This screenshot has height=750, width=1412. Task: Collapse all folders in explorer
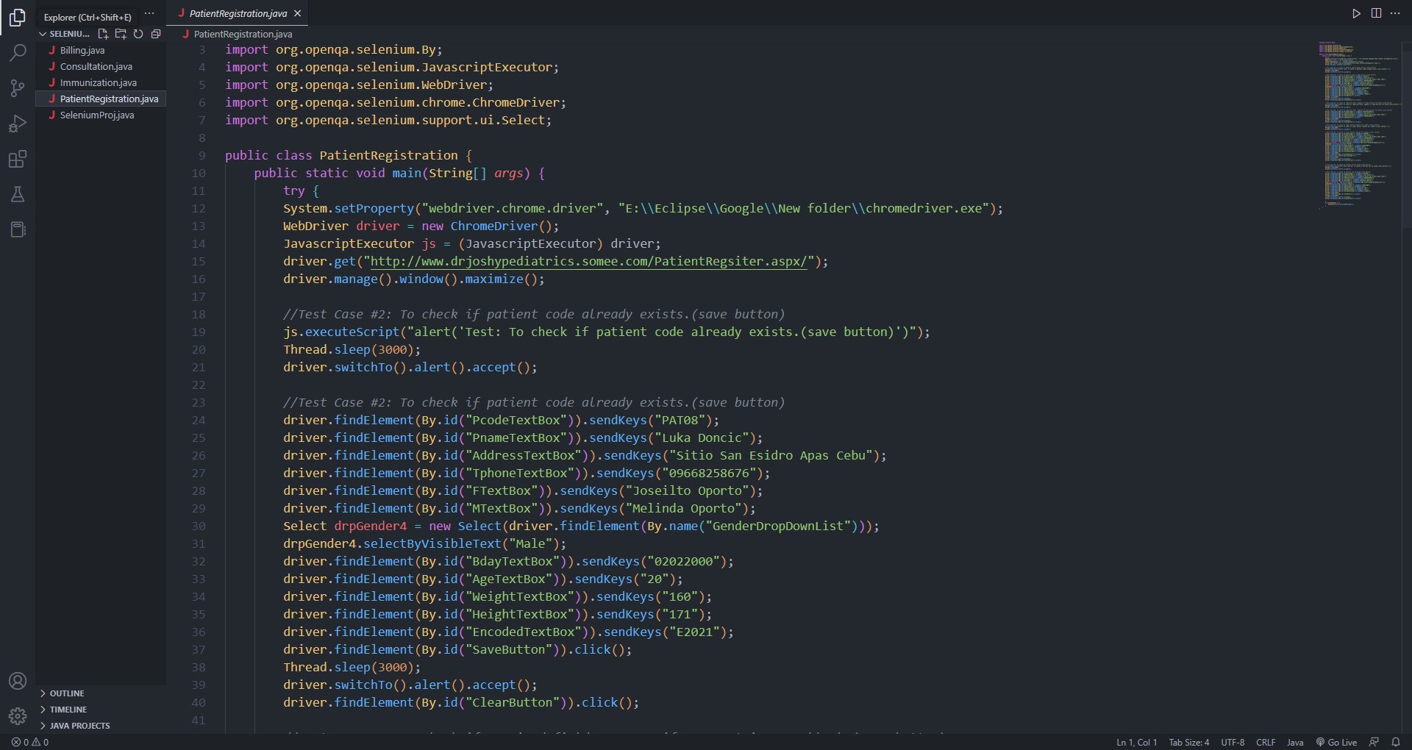156,34
